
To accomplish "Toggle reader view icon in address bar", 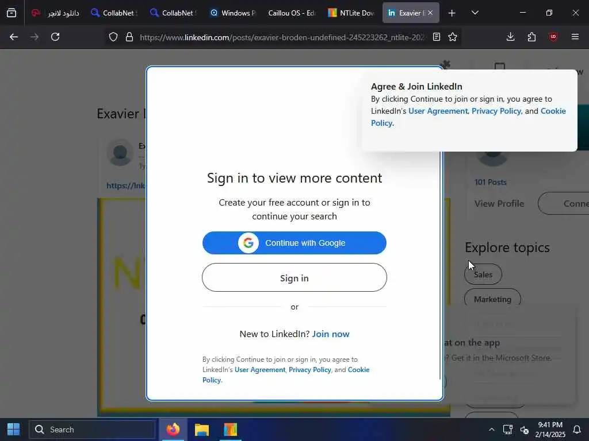I will pos(436,37).
